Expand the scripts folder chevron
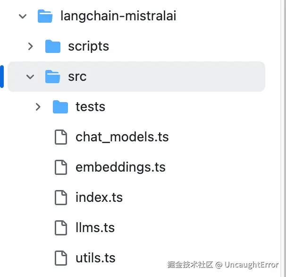The width and height of the screenshot is (286, 277). point(30,46)
